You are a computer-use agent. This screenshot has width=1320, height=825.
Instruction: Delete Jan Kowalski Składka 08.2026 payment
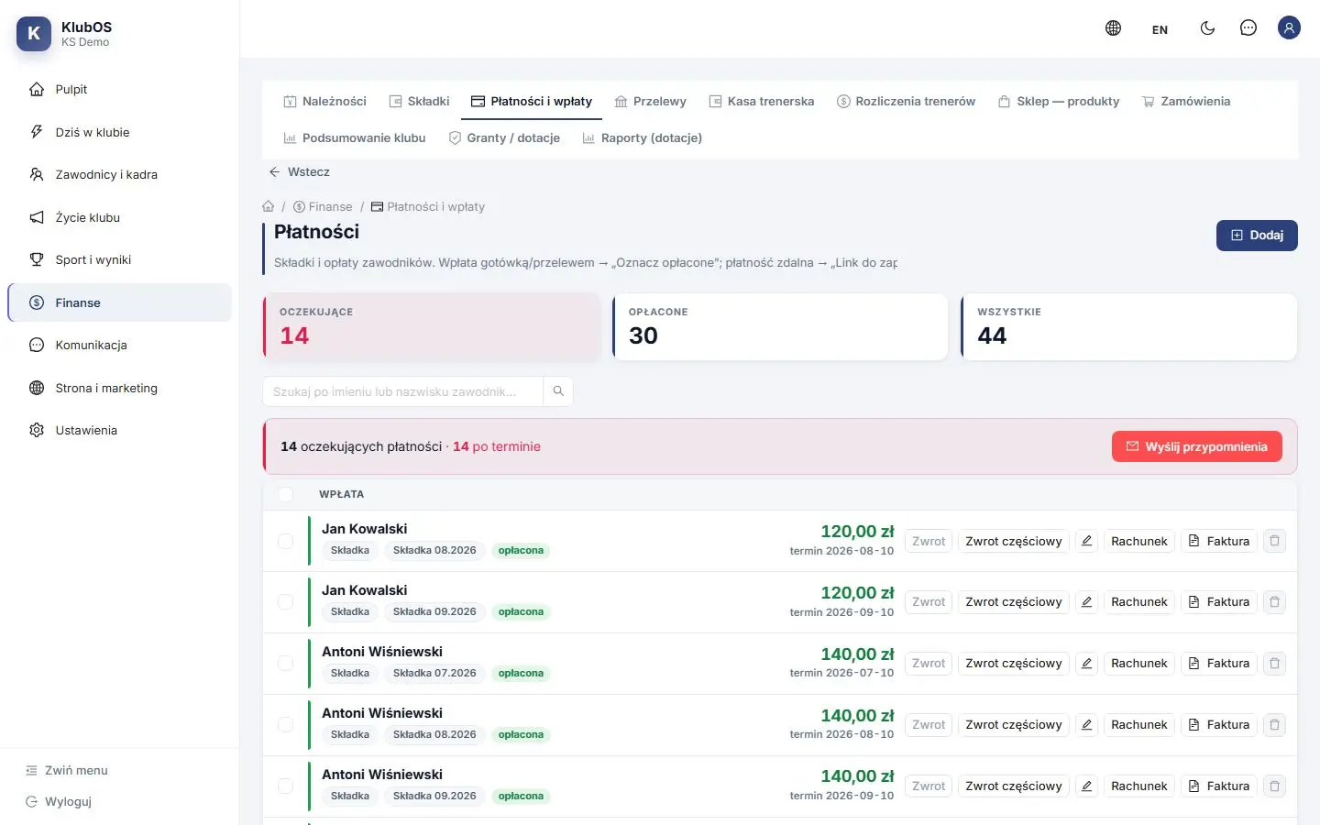(1274, 541)
